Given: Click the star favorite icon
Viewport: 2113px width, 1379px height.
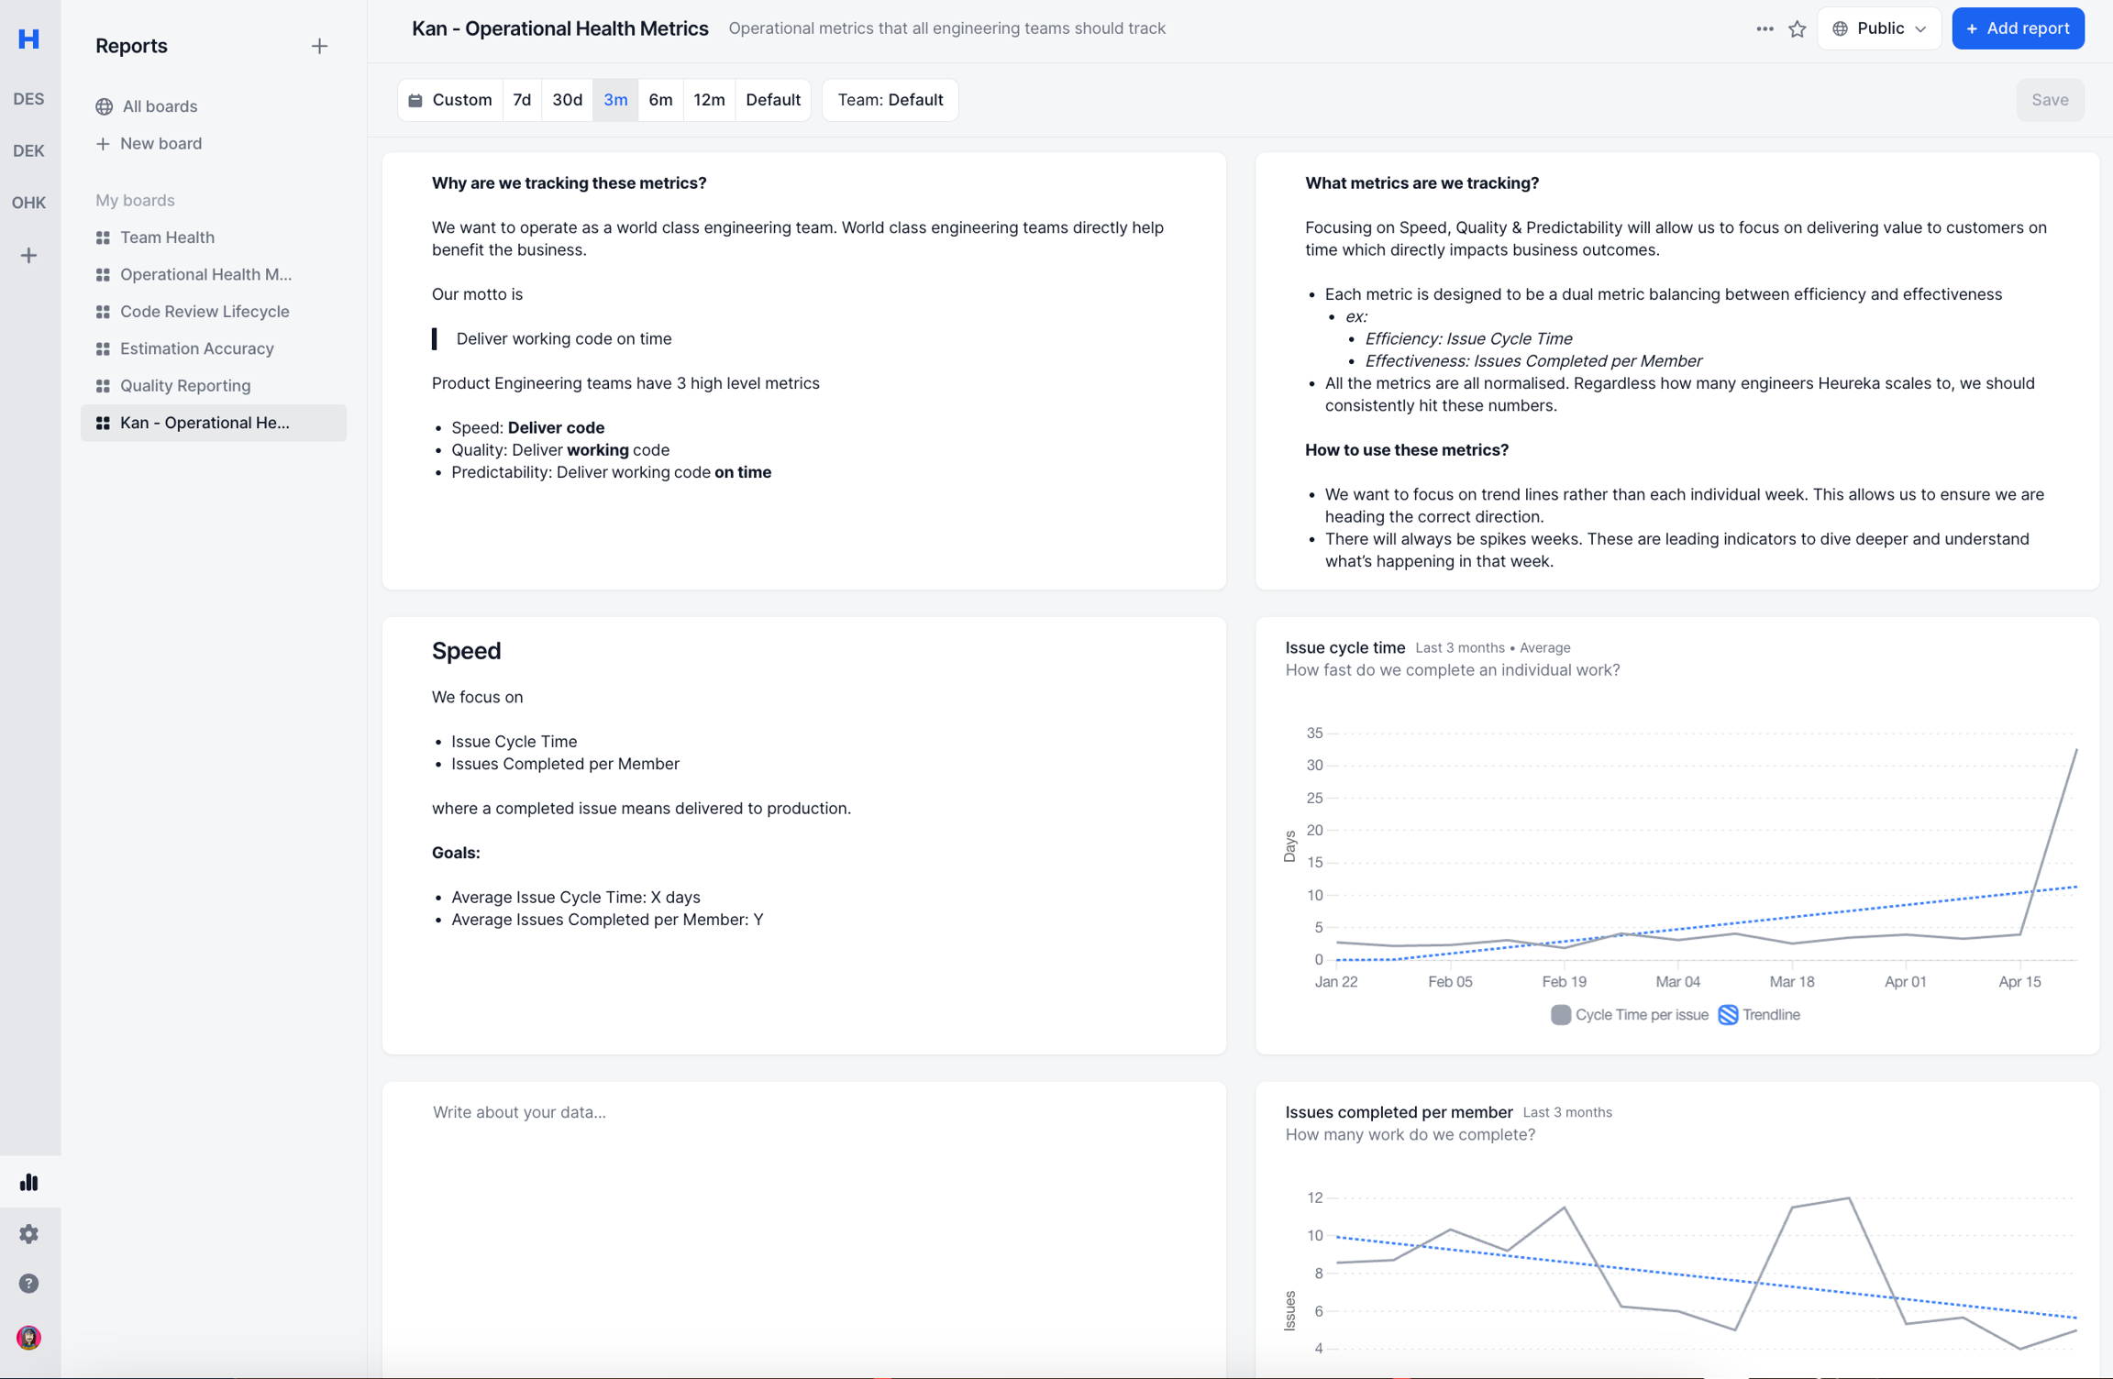Looking at the screenshot, I should [x=1797, y=28].
